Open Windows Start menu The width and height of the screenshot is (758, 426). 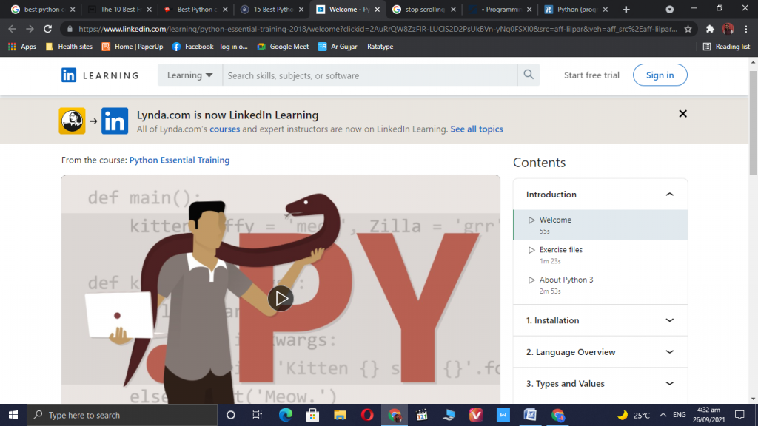pos(13,415)
